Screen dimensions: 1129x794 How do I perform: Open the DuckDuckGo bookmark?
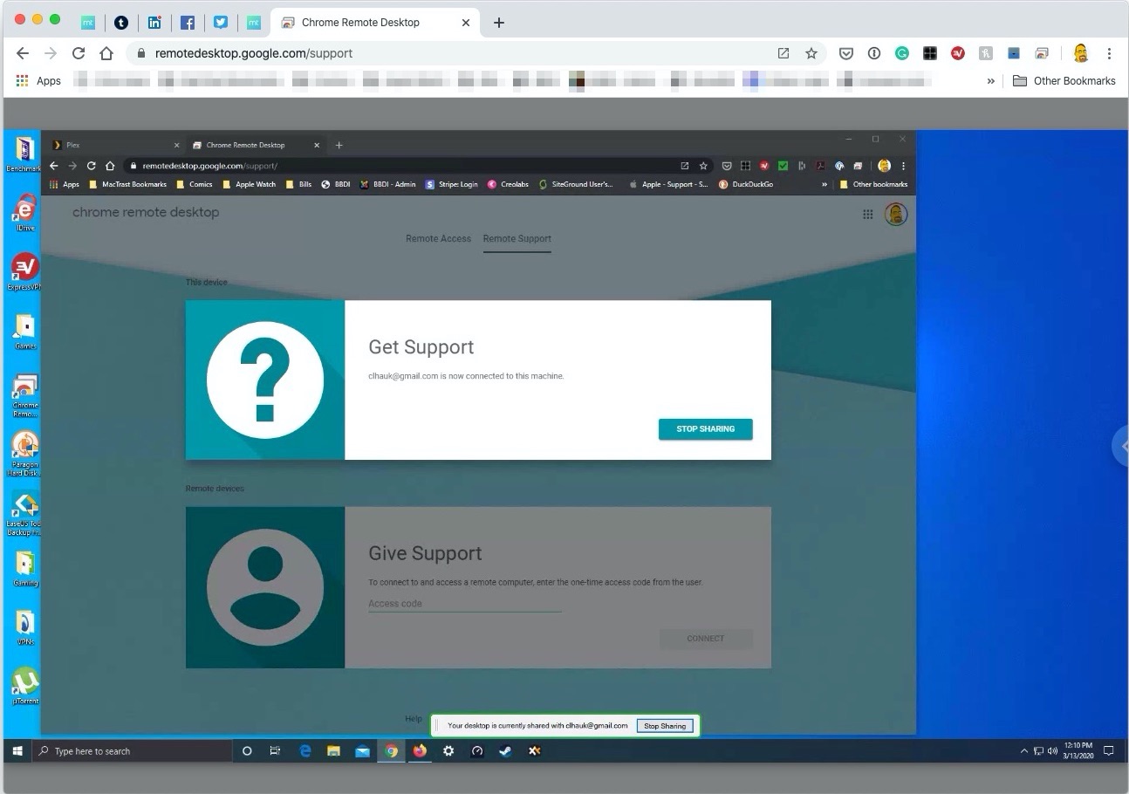(746, 184)
